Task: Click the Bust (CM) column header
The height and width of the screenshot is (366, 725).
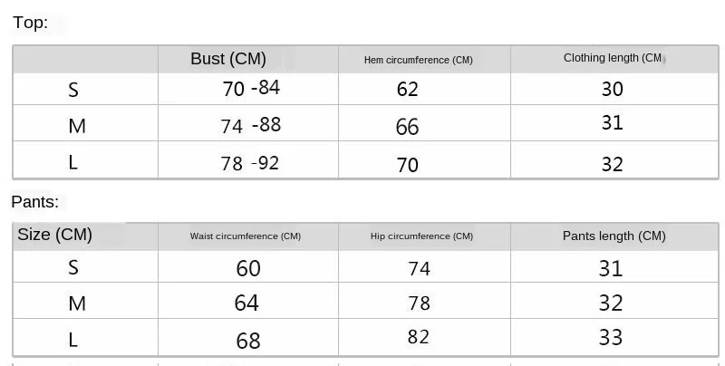Action: point(228,59)
